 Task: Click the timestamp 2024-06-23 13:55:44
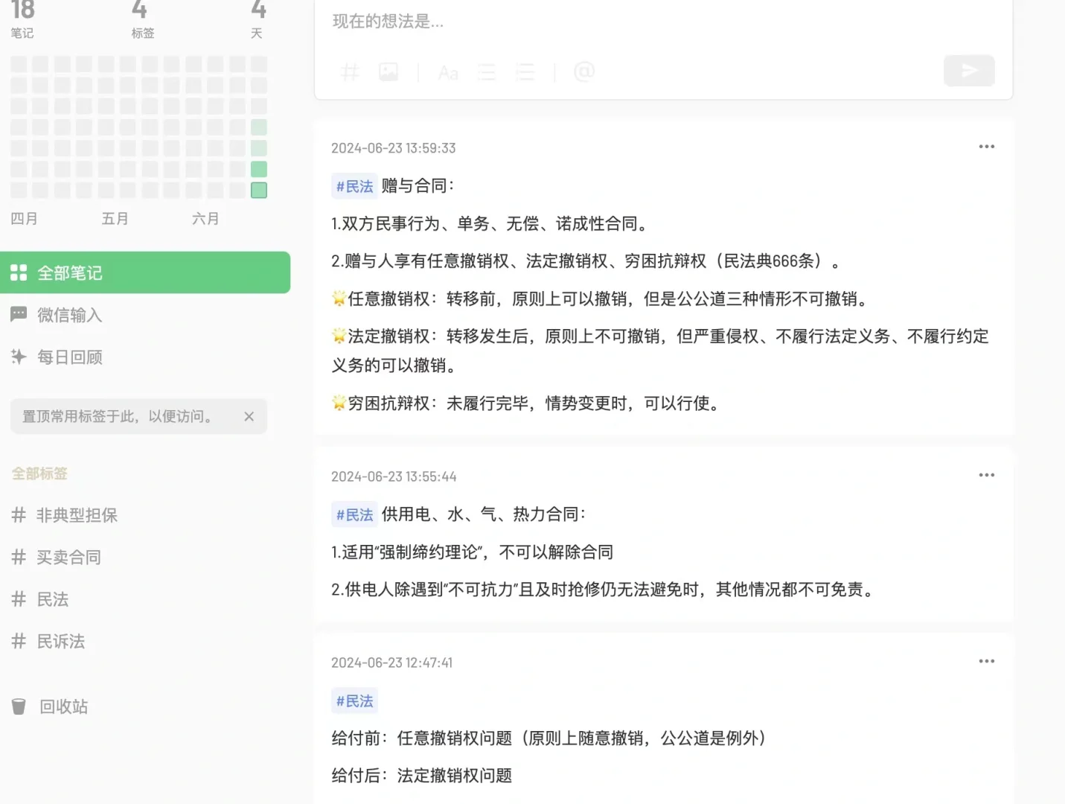[x=394, y=476]
